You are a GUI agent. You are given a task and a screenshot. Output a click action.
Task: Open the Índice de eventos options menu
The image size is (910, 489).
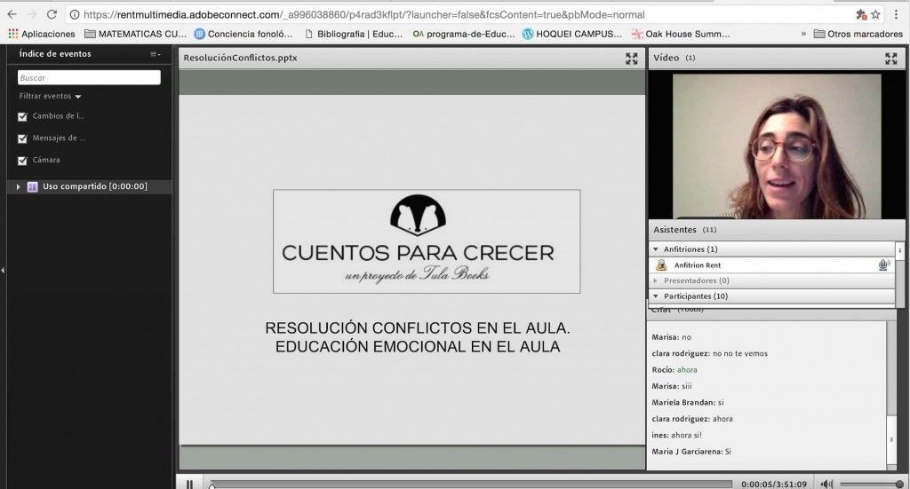pyautogui.click(x=155, y=54)
